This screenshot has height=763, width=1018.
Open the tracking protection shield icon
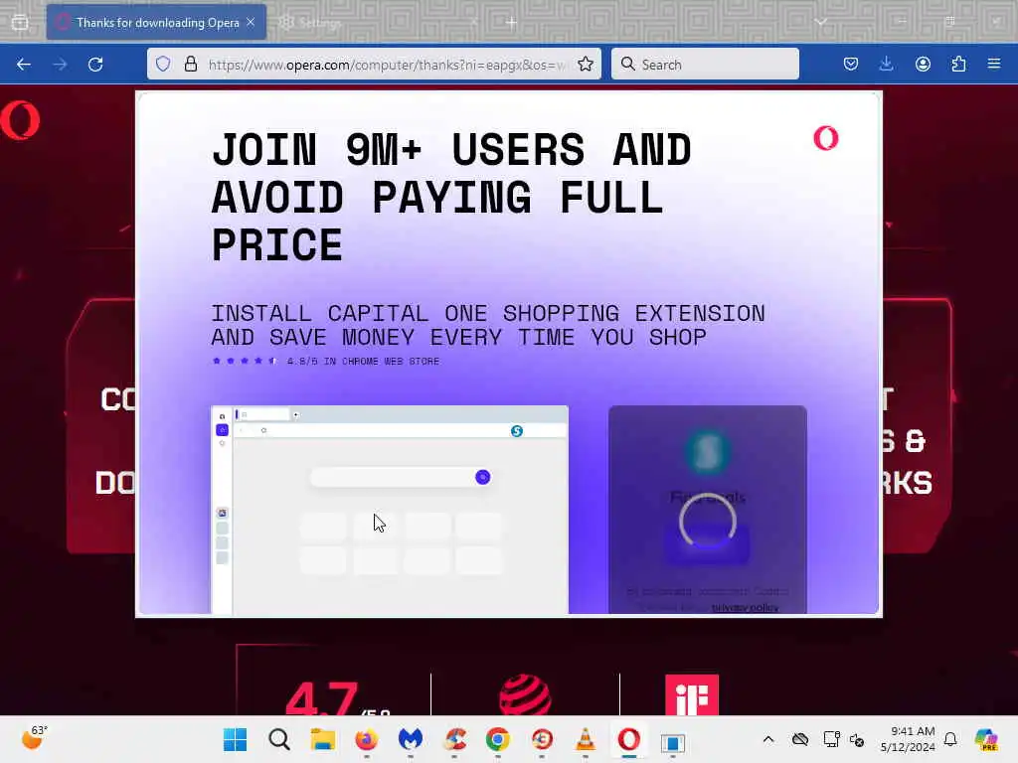pos(163,64)
